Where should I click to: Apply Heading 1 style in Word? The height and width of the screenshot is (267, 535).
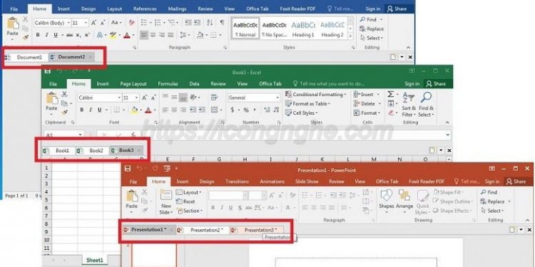(303, 28)
